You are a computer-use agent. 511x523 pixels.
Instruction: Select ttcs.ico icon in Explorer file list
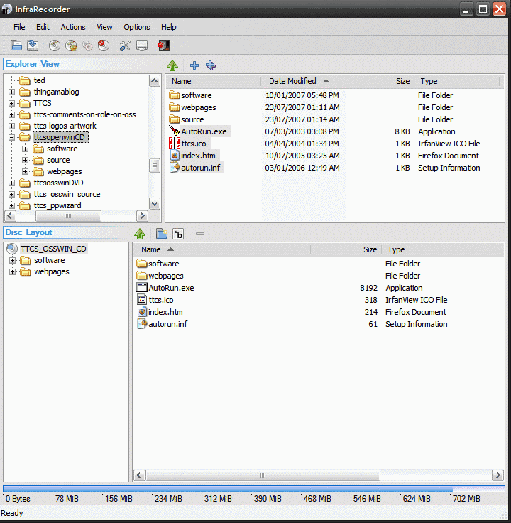pyautogui.click(x=175, y=144)
